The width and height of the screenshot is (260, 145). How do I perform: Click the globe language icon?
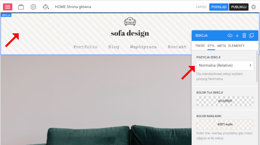254,7
